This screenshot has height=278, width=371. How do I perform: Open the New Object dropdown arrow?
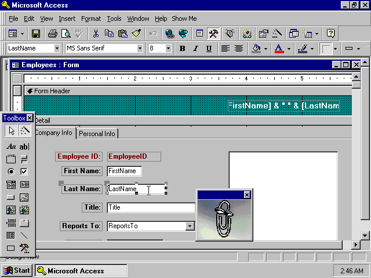[x=317, y=34]
